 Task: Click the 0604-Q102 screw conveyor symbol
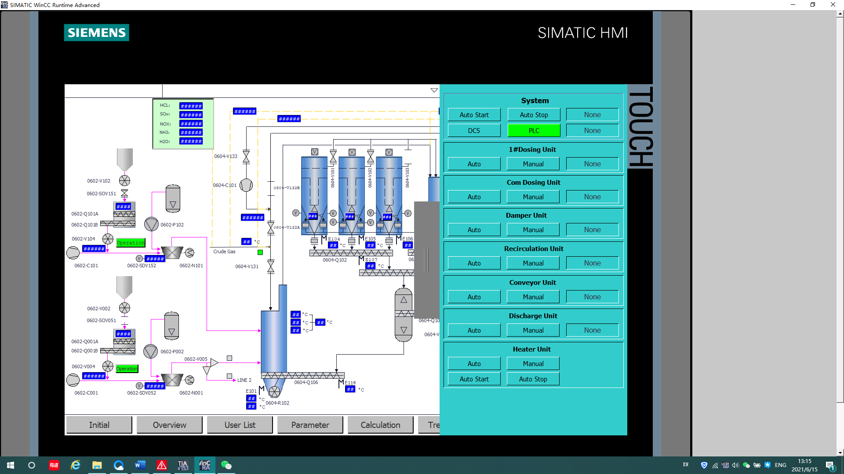click(x=351, y=253)
